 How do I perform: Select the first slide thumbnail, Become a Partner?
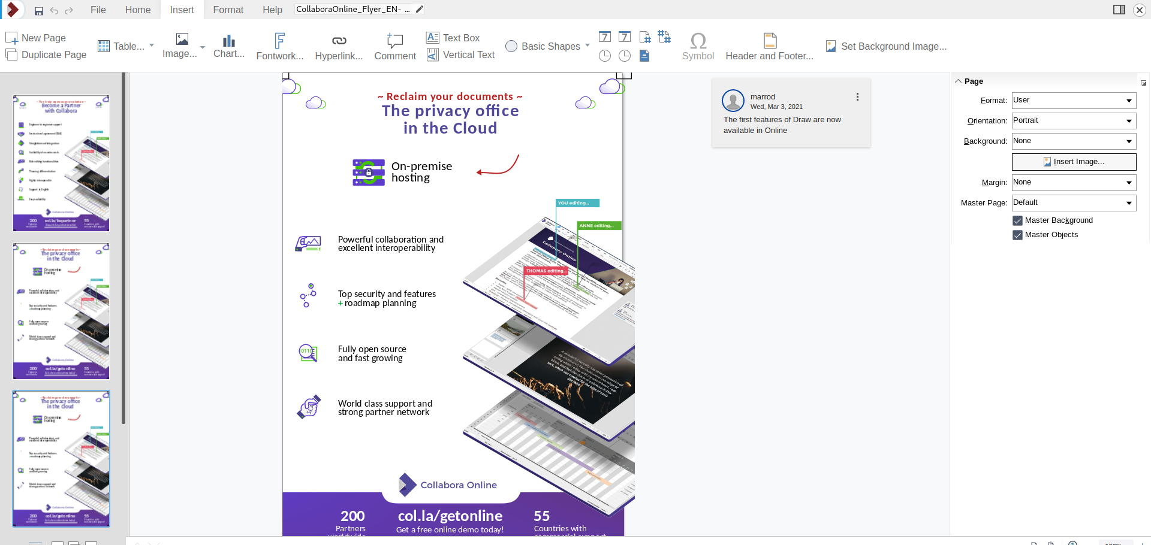pos(61,163)
